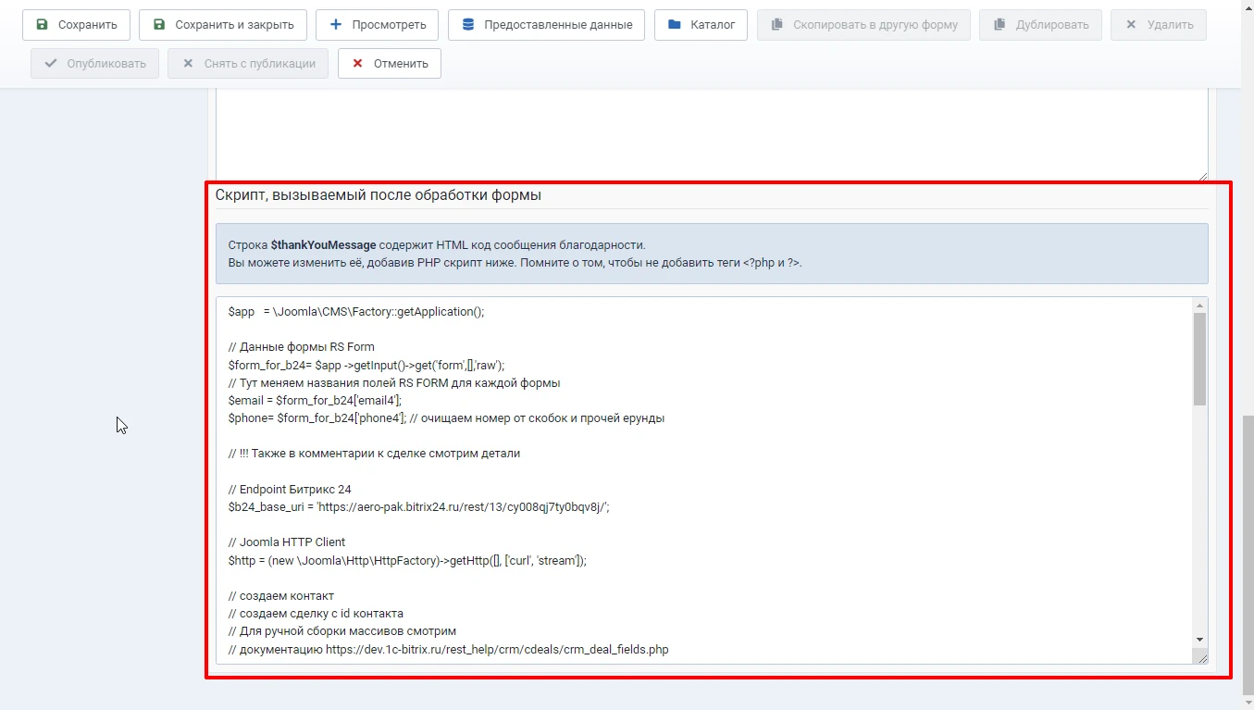Click the folder icon on Каталог
Screen dimensions: 1254x710
pos(675,25)
